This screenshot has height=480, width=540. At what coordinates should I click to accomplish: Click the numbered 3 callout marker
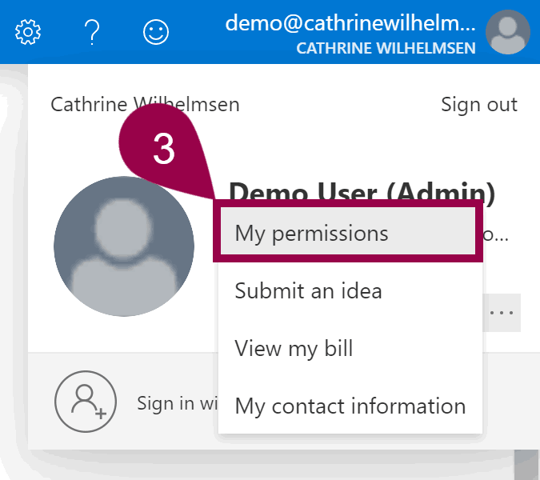(x=163, y=150)
